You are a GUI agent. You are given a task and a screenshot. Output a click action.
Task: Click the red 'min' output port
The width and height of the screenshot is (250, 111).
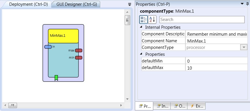79,58
